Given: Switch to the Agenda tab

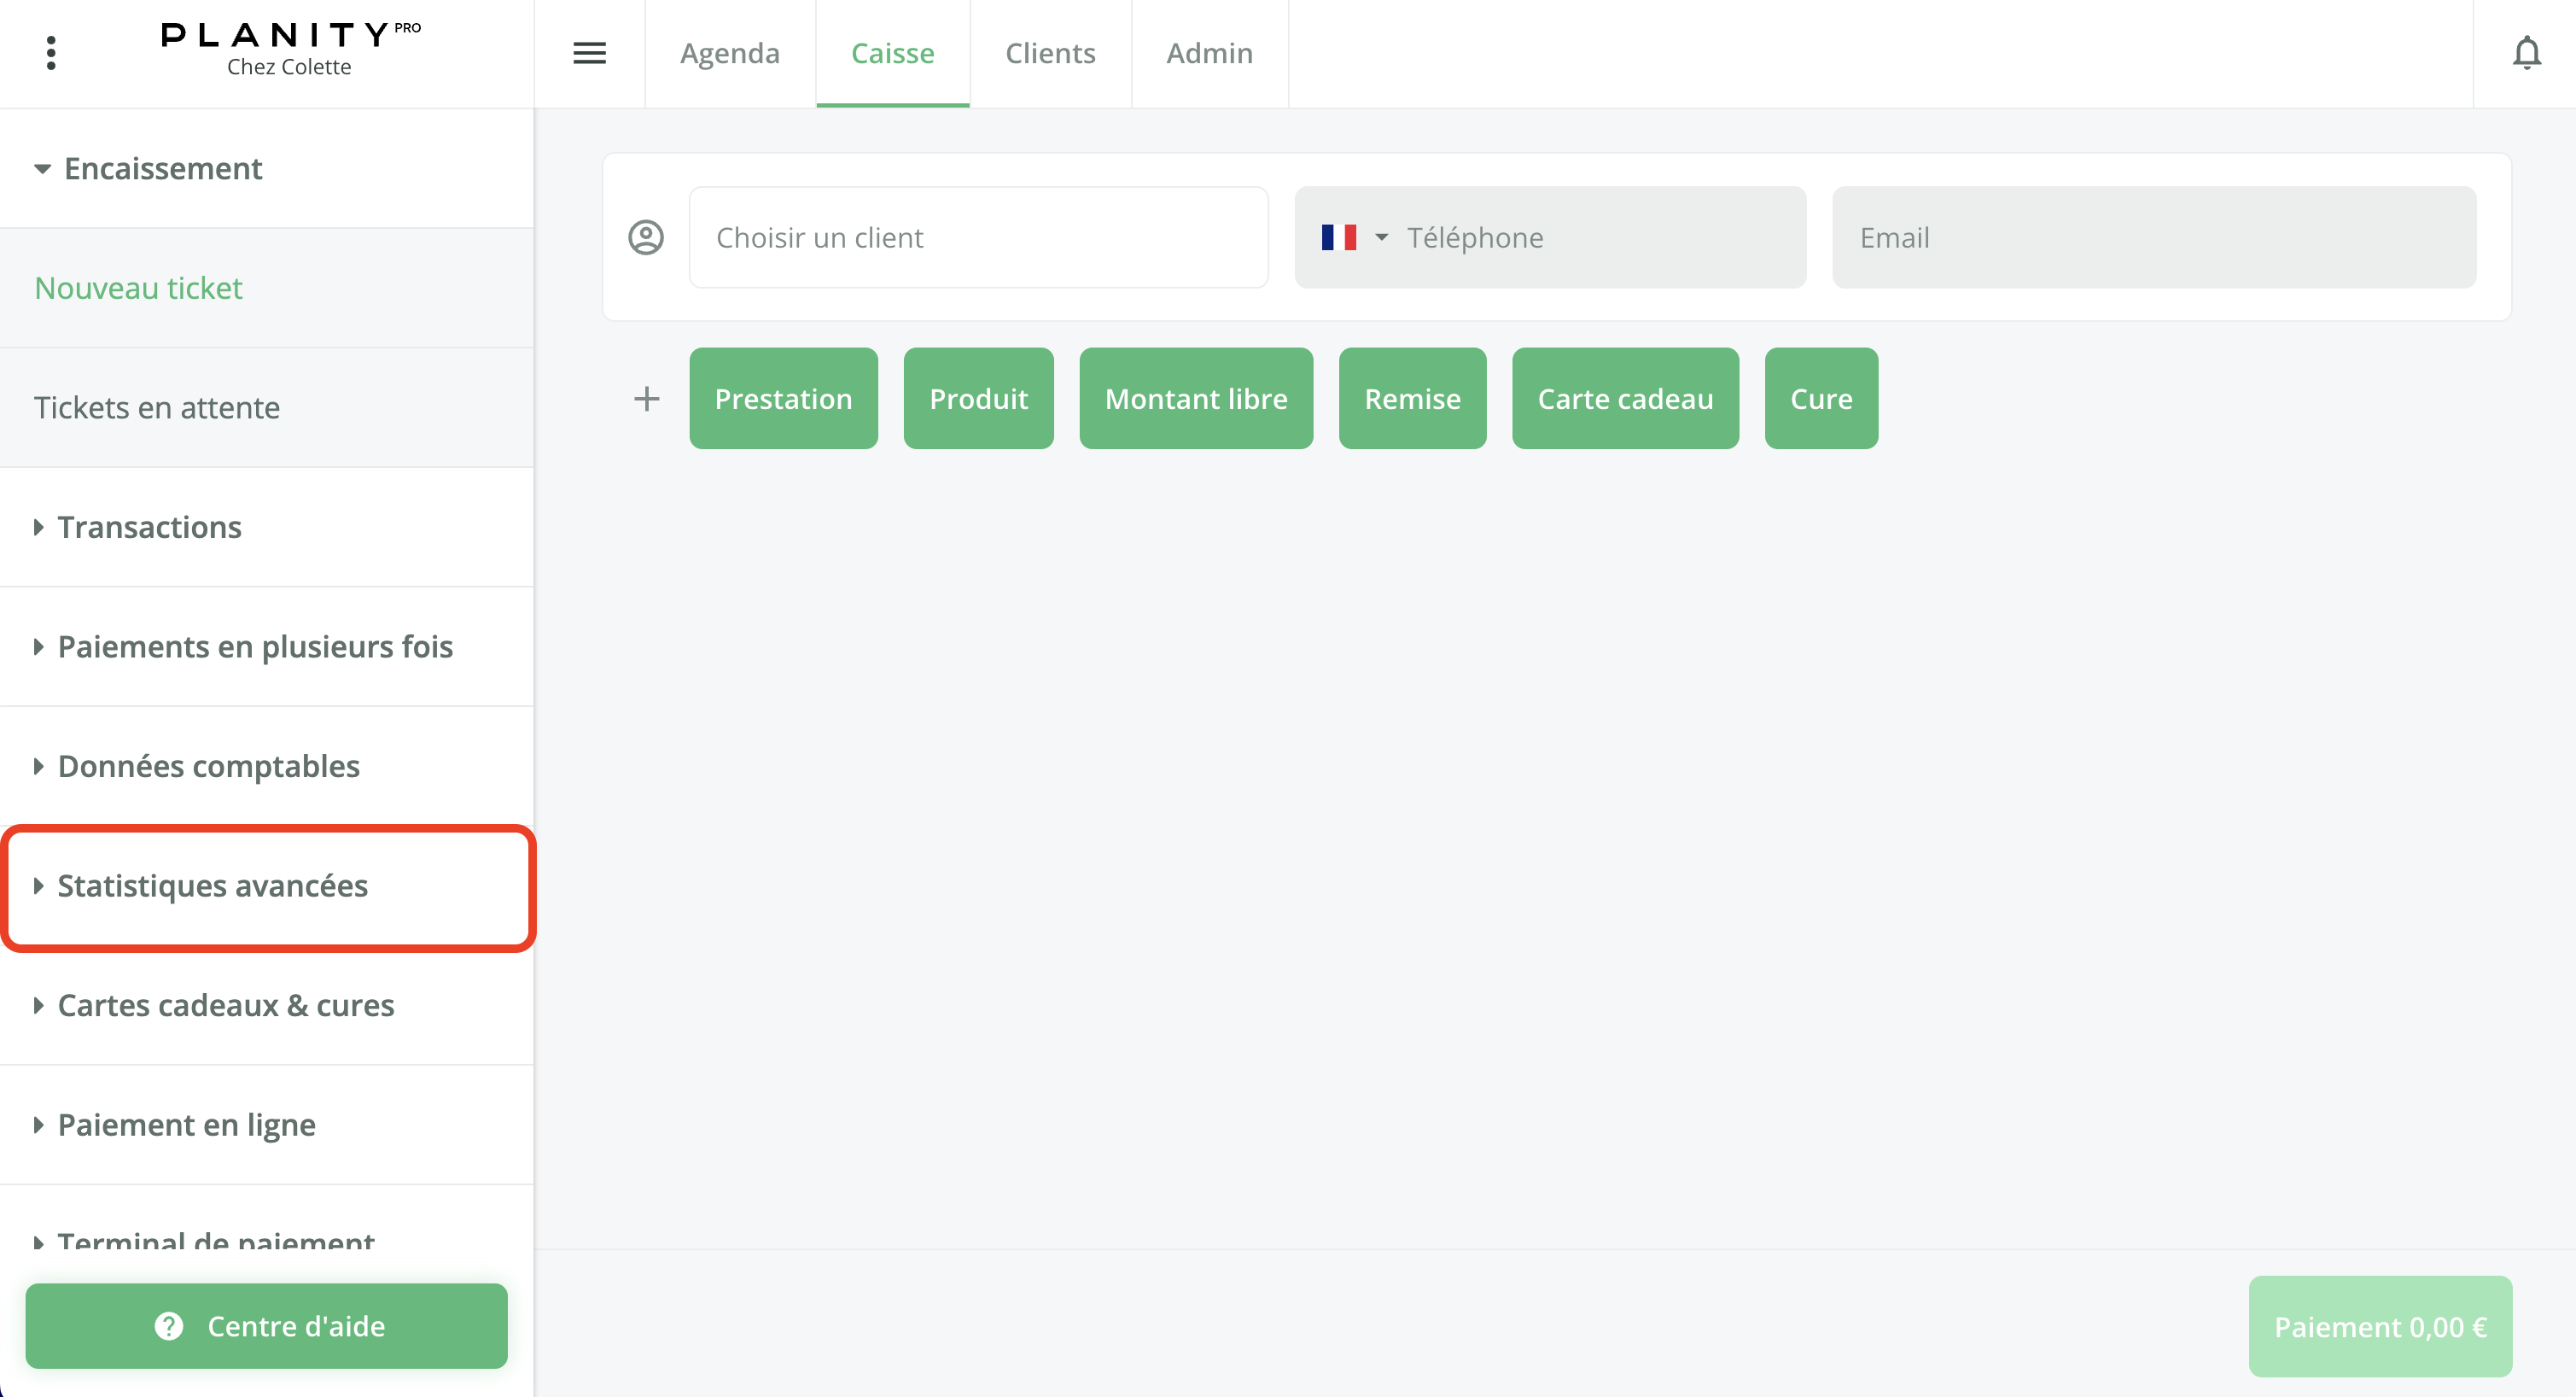Looking at the screenshot, I should coord(729,53).
